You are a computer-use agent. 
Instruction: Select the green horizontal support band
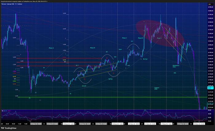(112, 97)
